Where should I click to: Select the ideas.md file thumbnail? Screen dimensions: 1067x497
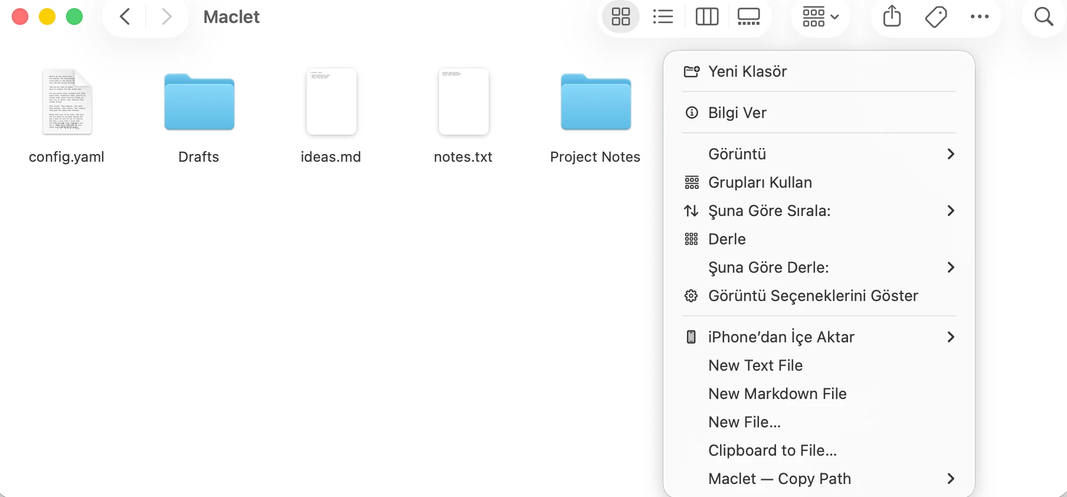point(332,102)
